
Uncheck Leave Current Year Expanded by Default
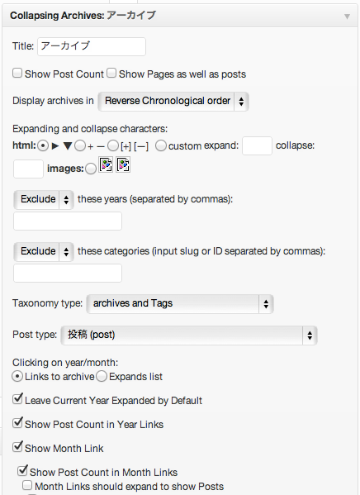coord(17,399)
